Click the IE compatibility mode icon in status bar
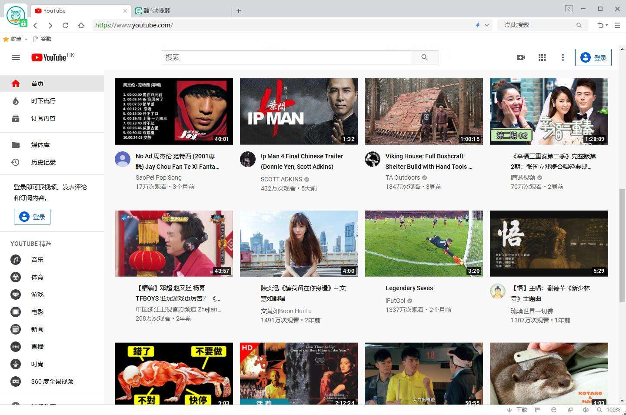This screenshot has width=626, height=415. click(x=553, y=410)
